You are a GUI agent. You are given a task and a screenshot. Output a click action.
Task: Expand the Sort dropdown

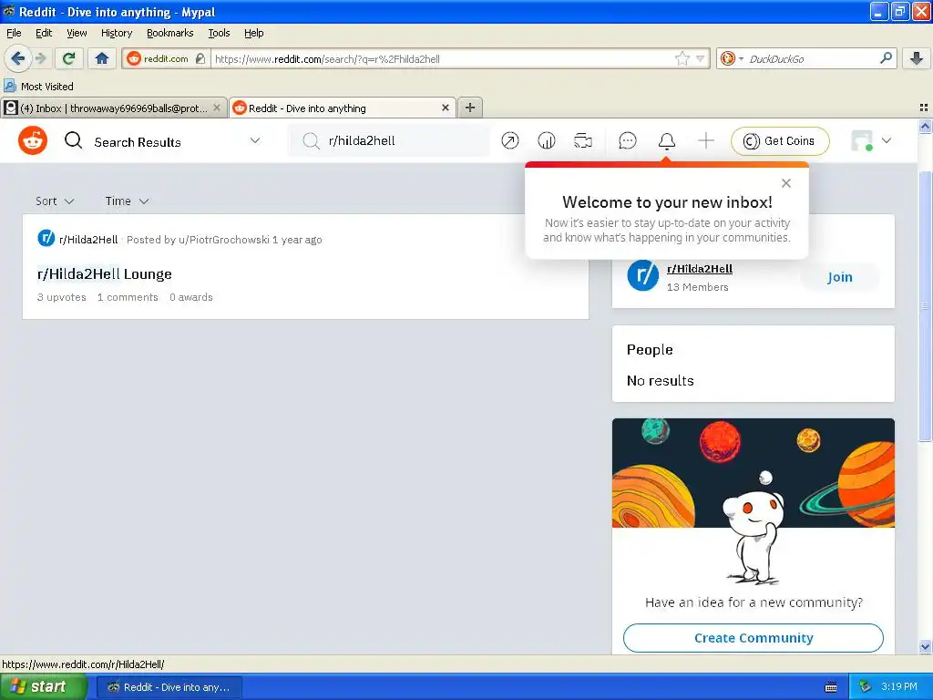pos(55,201)
